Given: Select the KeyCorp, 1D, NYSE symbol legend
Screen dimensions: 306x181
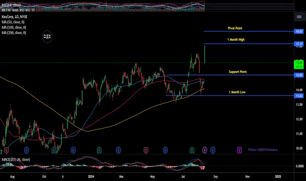Looking at the screenshot, I should [14, 17].
